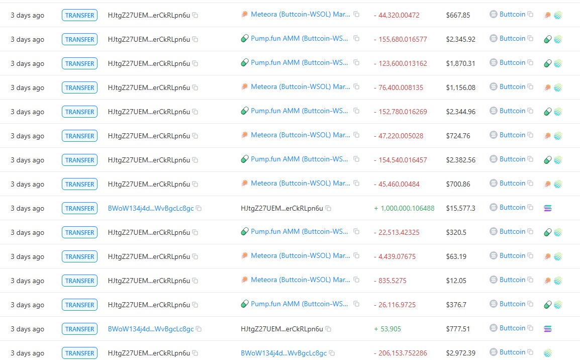Open BWoW134j4d...WvBgcLc8gc sender in 53,905 row
580x360 pixels.
(x=151, y=329)
